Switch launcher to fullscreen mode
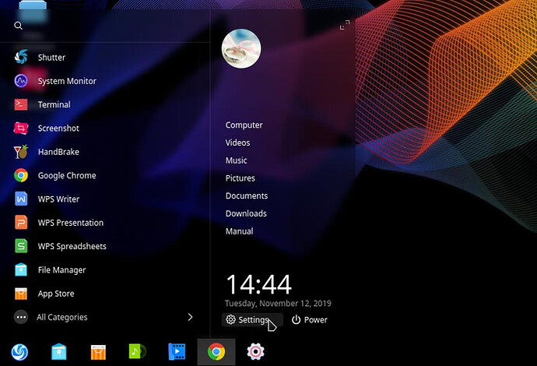This screenshot has width=537, height=366. (x=345, y=26)
